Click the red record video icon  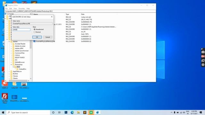coord(203,56)
